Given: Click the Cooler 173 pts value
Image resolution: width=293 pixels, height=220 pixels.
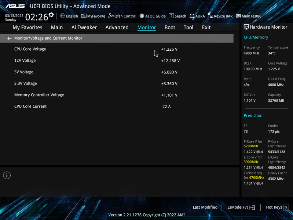Looking at the screenshot, I should 274,131.
